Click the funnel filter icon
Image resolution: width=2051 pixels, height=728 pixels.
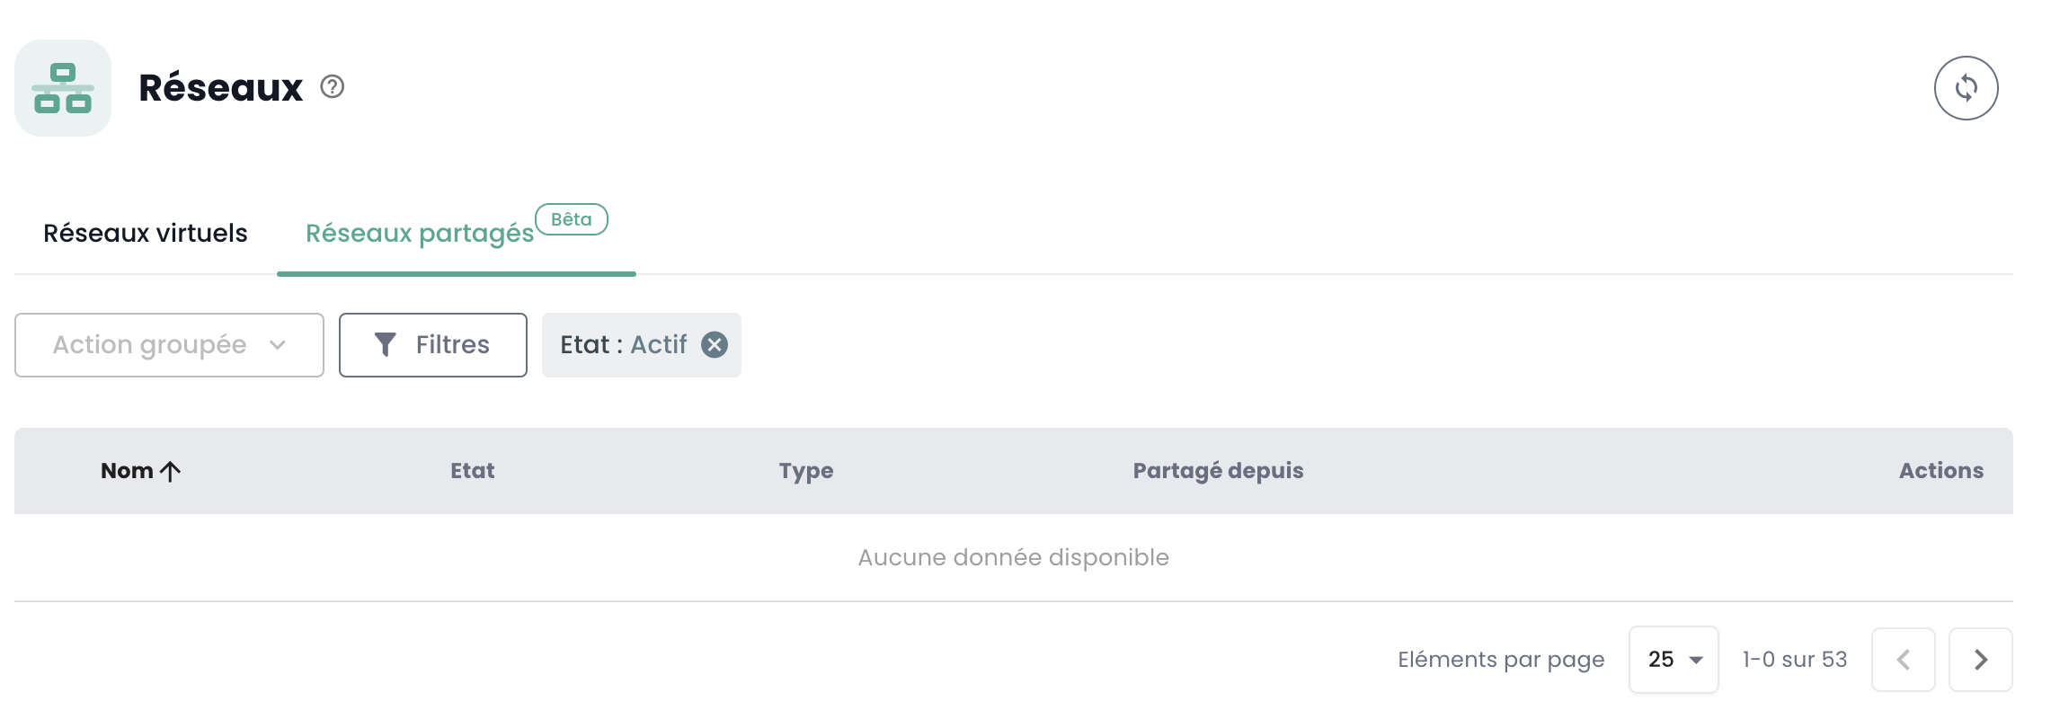(x=385, y=345)
